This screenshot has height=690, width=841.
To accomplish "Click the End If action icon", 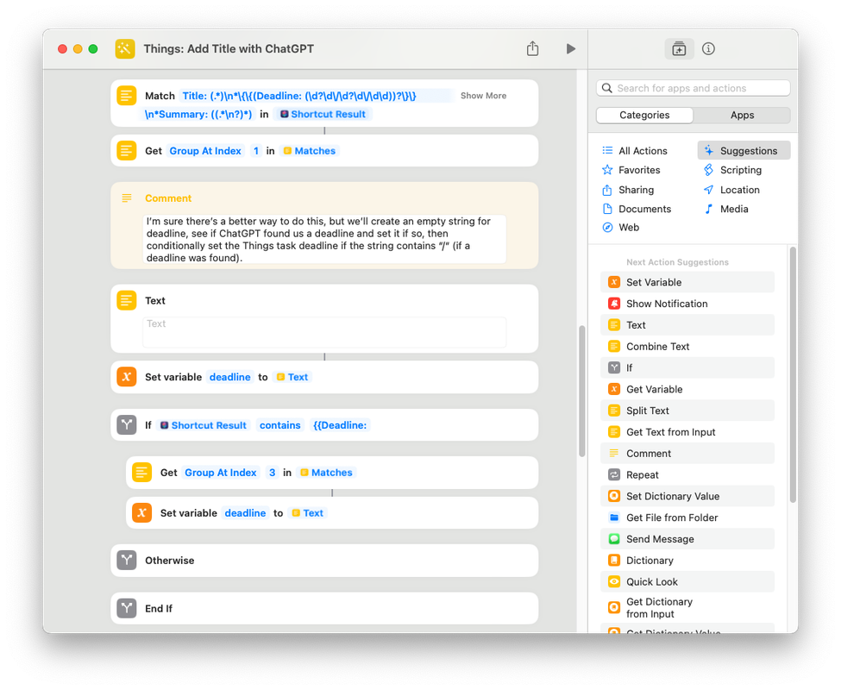I will 127,609.
